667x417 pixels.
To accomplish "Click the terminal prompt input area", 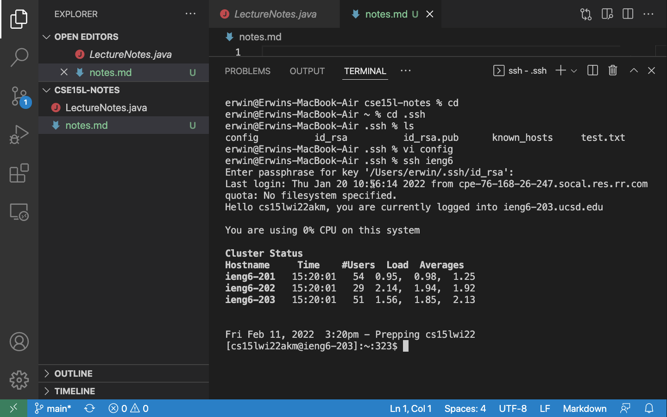I will tap(406, 346).
